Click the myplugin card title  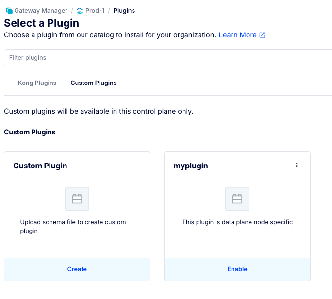[x=191, y=166]
